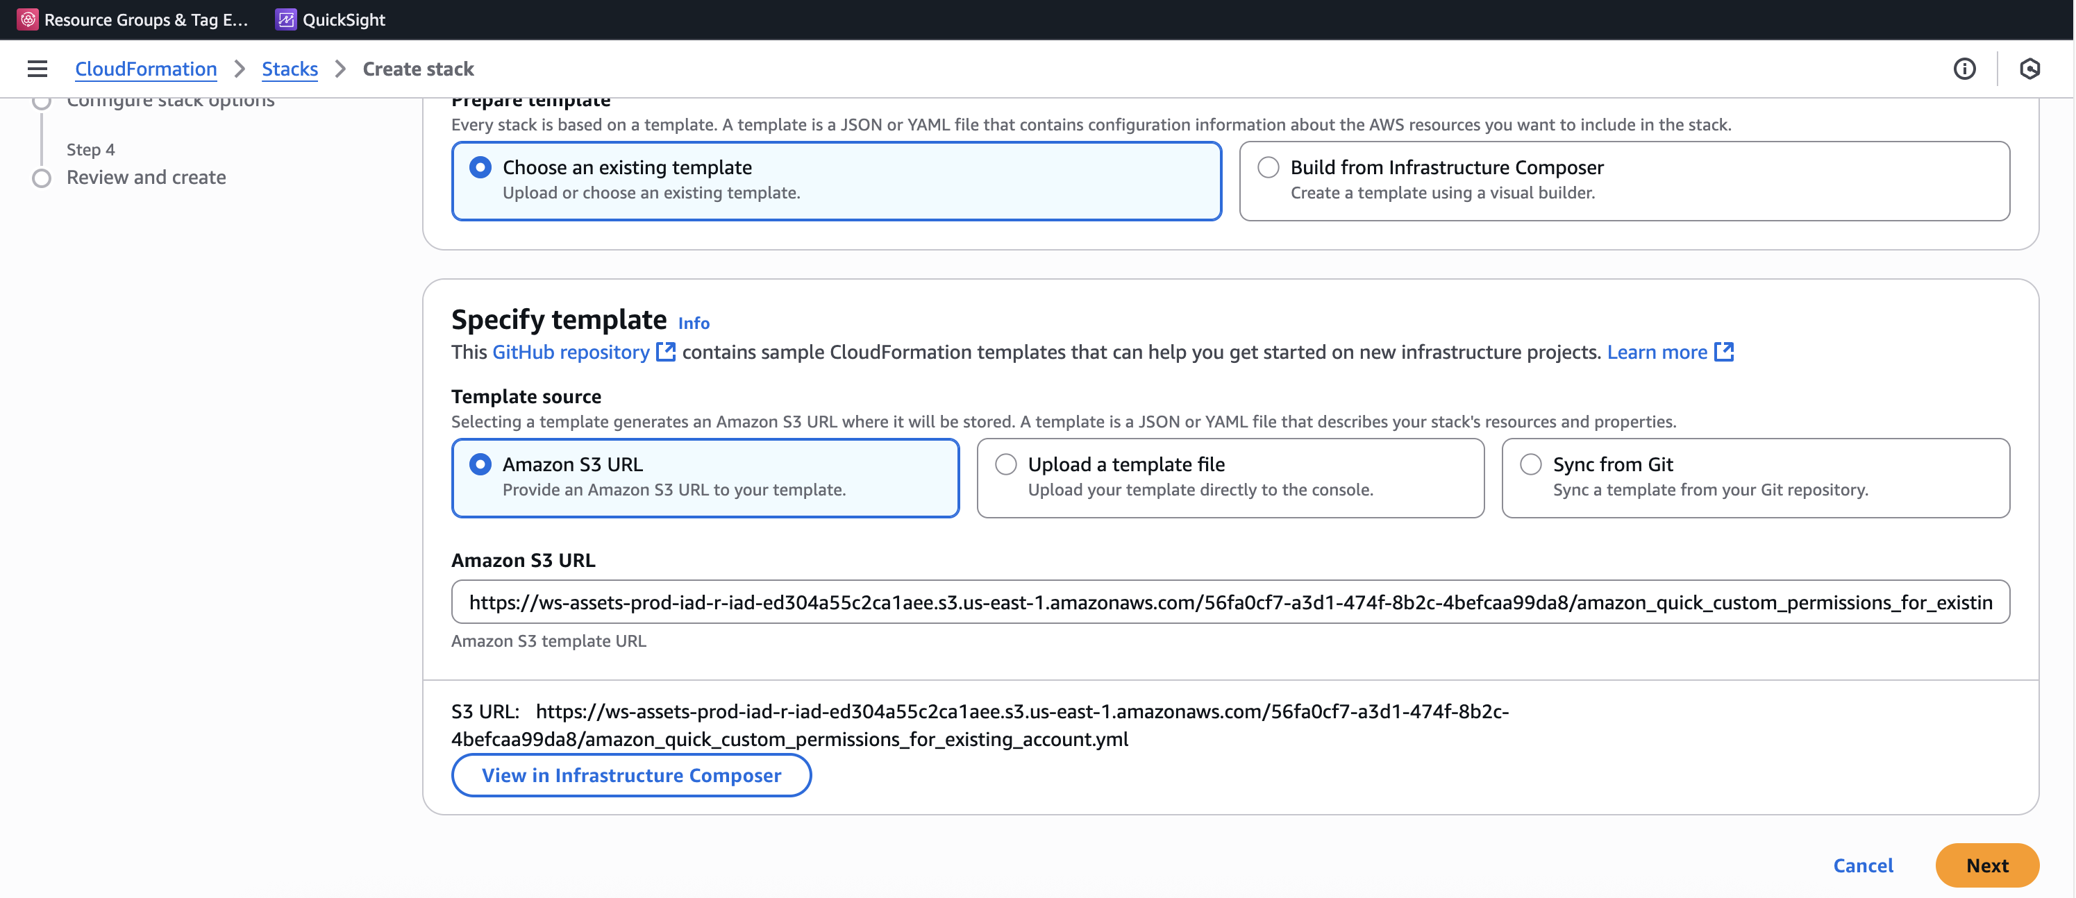This screenshot has height=898, width=2076.
Task: Click the QuickSight service icon
Action: [x=285, y=19]
